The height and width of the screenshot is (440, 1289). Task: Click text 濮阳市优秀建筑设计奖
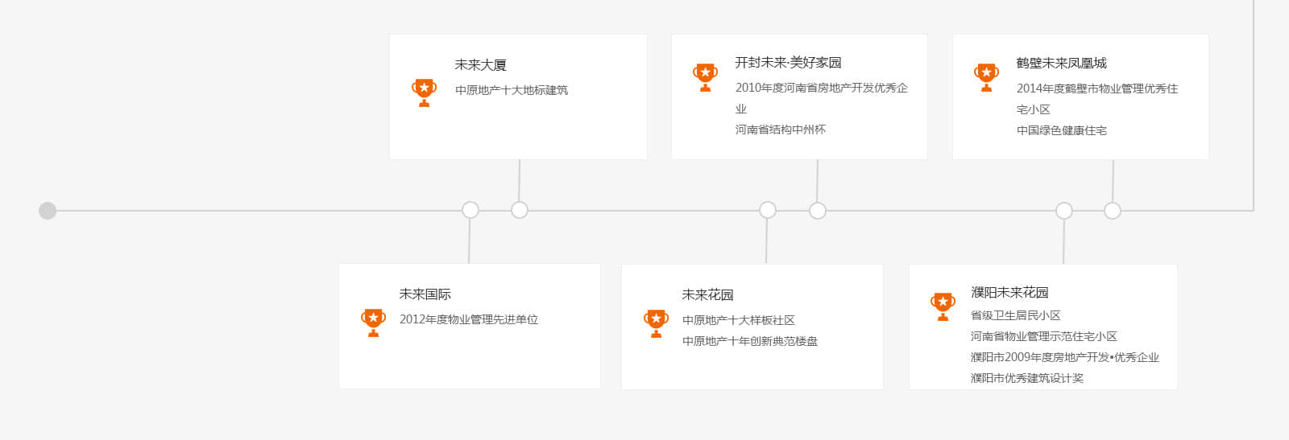(x=1027, y=378)
